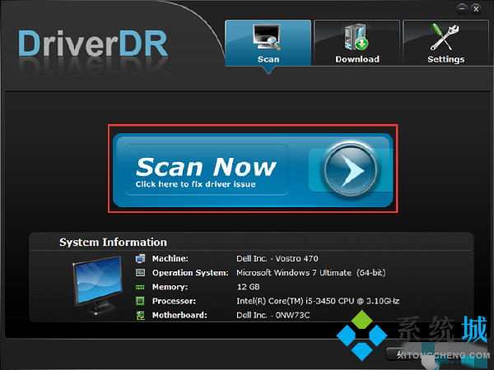
Task: Open the Download tab
Action: tap(357, 43)
